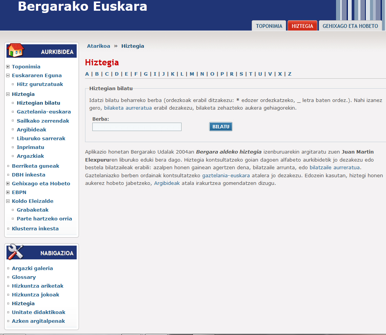Open Azken argitalpenak navigation link
The image size is (386, 335).
39,321
